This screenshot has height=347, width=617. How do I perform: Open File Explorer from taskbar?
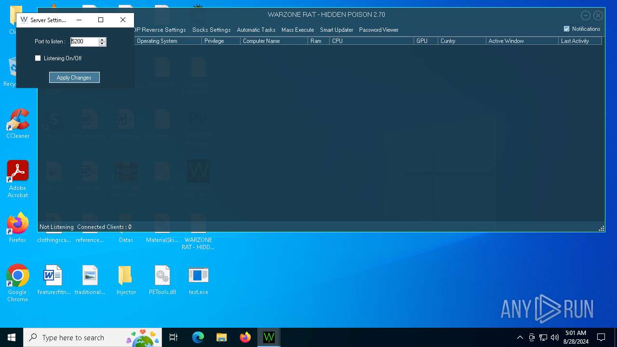221,337
